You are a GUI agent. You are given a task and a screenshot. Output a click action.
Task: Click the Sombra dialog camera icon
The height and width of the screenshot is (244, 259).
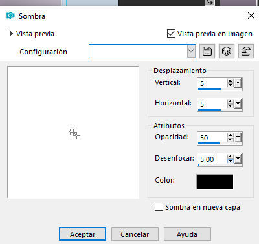coord(10,16)
